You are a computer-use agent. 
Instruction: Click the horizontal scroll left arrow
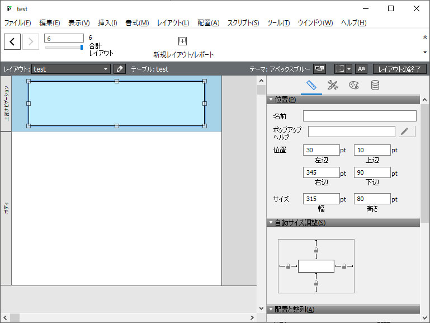5,317
